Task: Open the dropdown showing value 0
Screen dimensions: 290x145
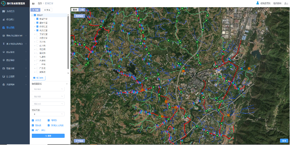Action: (48, 114)
